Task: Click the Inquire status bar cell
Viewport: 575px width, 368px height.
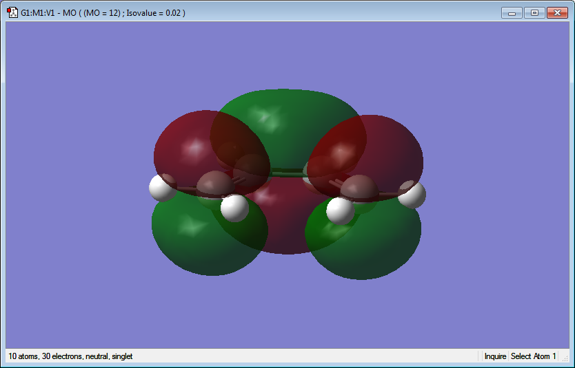Action: click(x=495, y=356)
